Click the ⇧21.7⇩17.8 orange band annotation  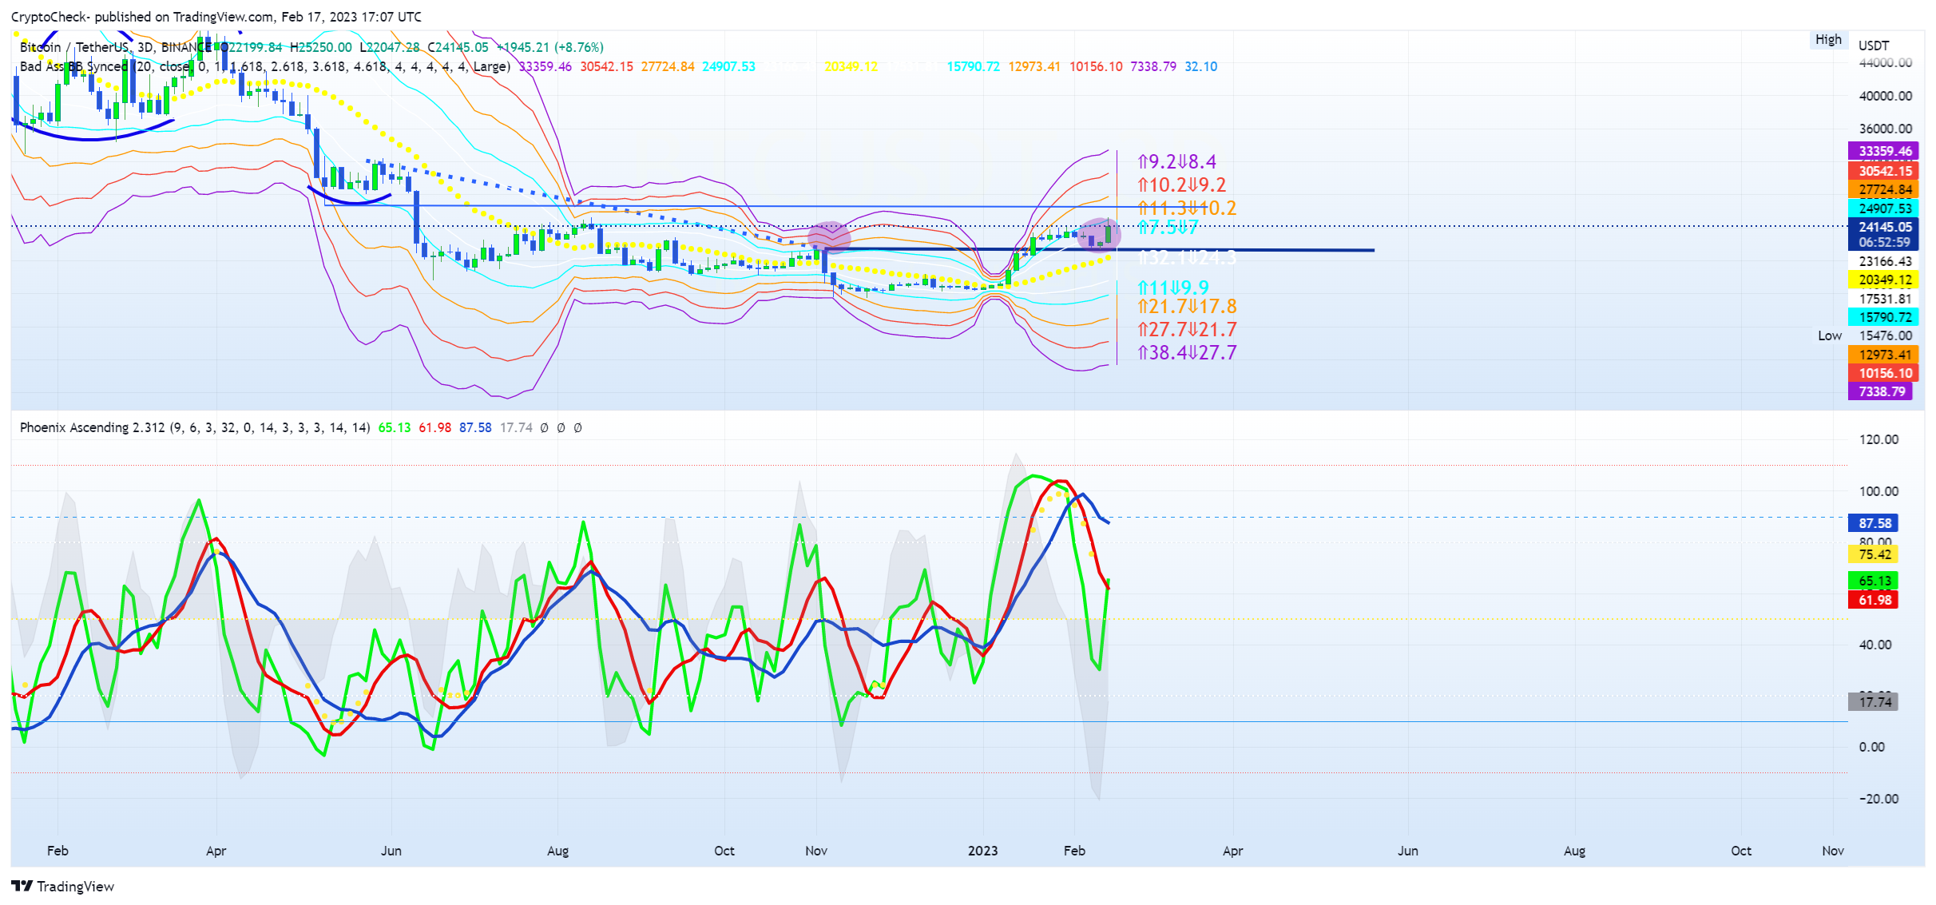tap(1187, 307)
